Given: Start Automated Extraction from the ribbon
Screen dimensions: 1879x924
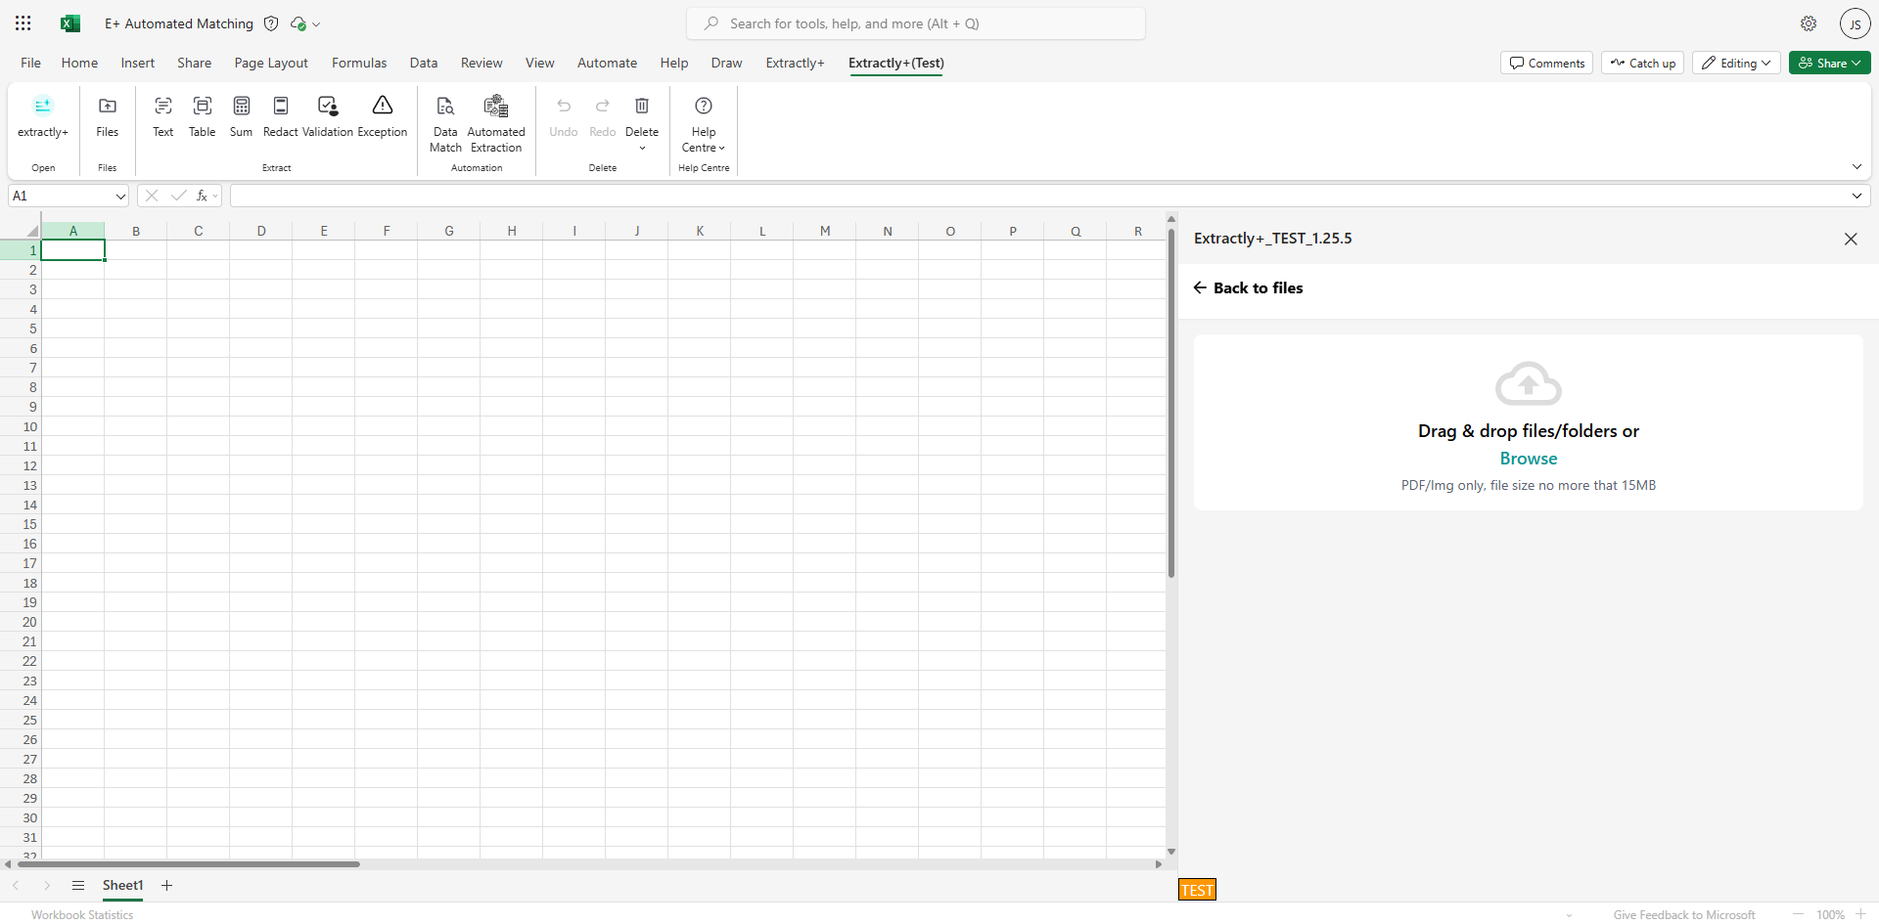Looking at the screenshot, I should 496,123.
